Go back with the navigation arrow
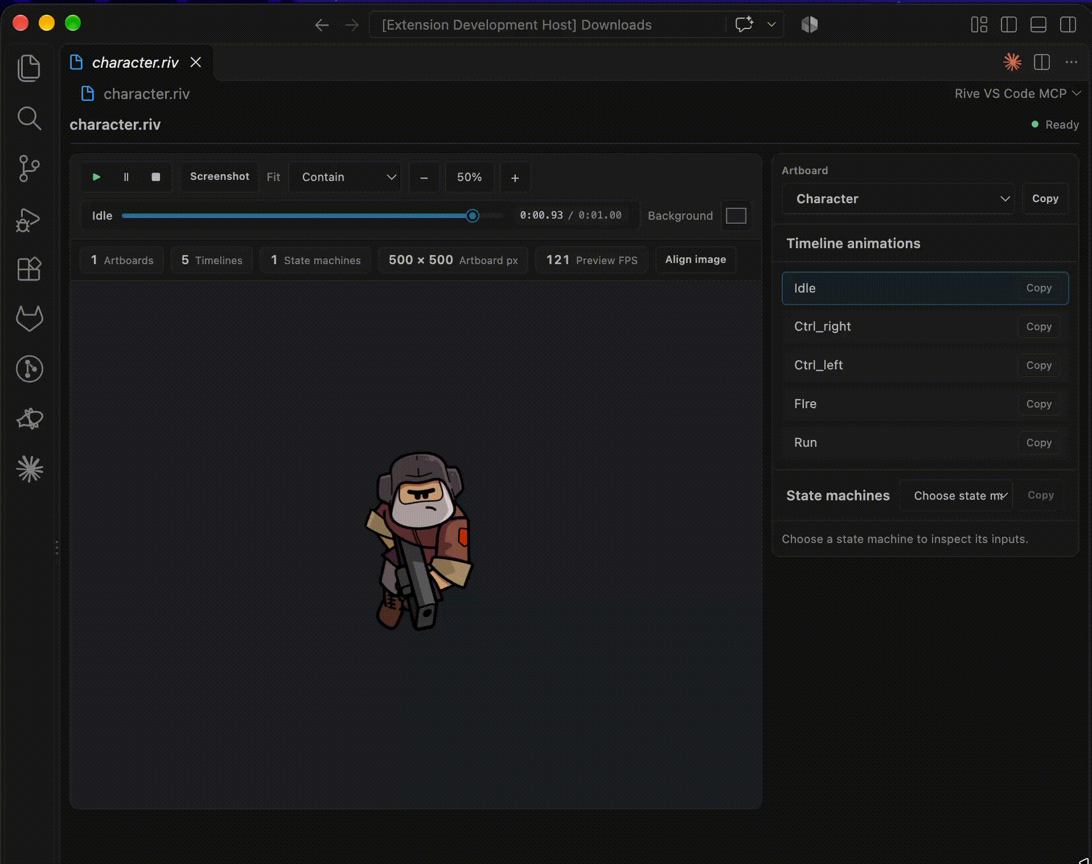The image size is (1092, 864). pyautogui.click(x=322, y=24)
